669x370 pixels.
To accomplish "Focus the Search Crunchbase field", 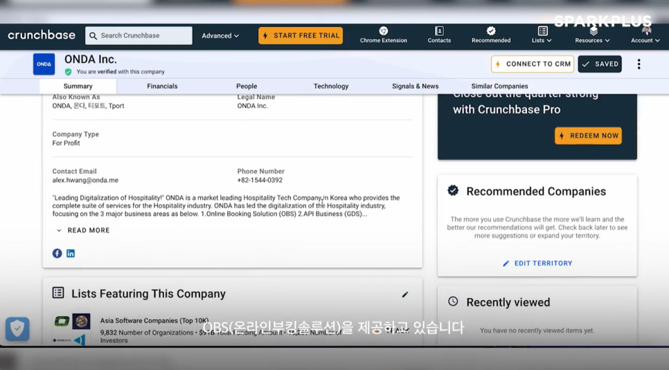I will [139, 36].
